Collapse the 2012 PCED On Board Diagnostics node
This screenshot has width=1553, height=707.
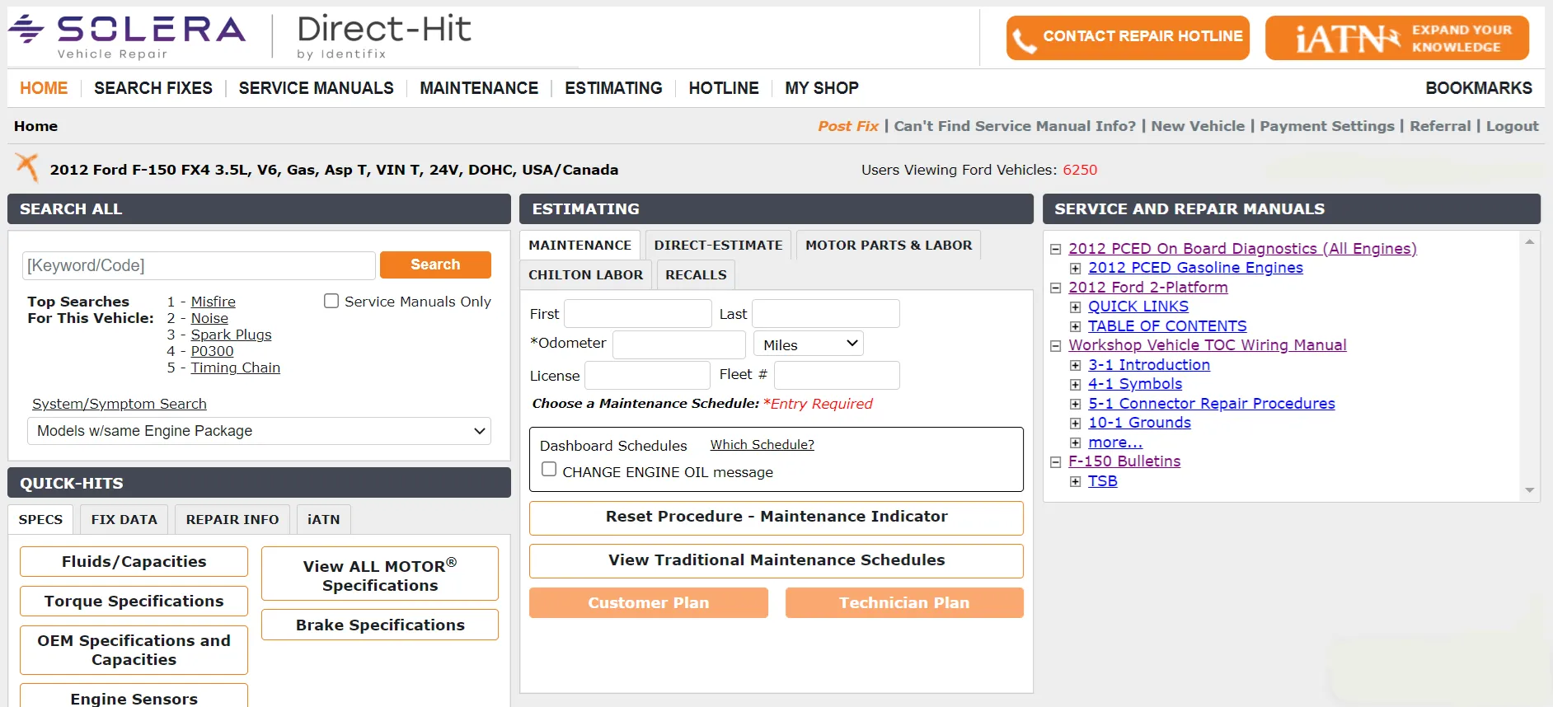coord(1055,249)
